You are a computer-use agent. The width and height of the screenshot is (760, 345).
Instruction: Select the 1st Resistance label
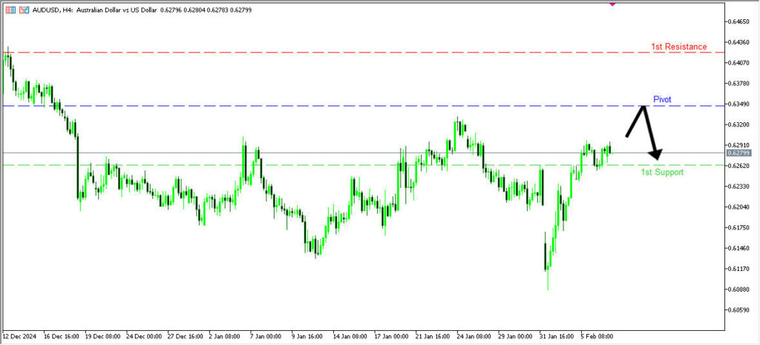tap(678, 47)
